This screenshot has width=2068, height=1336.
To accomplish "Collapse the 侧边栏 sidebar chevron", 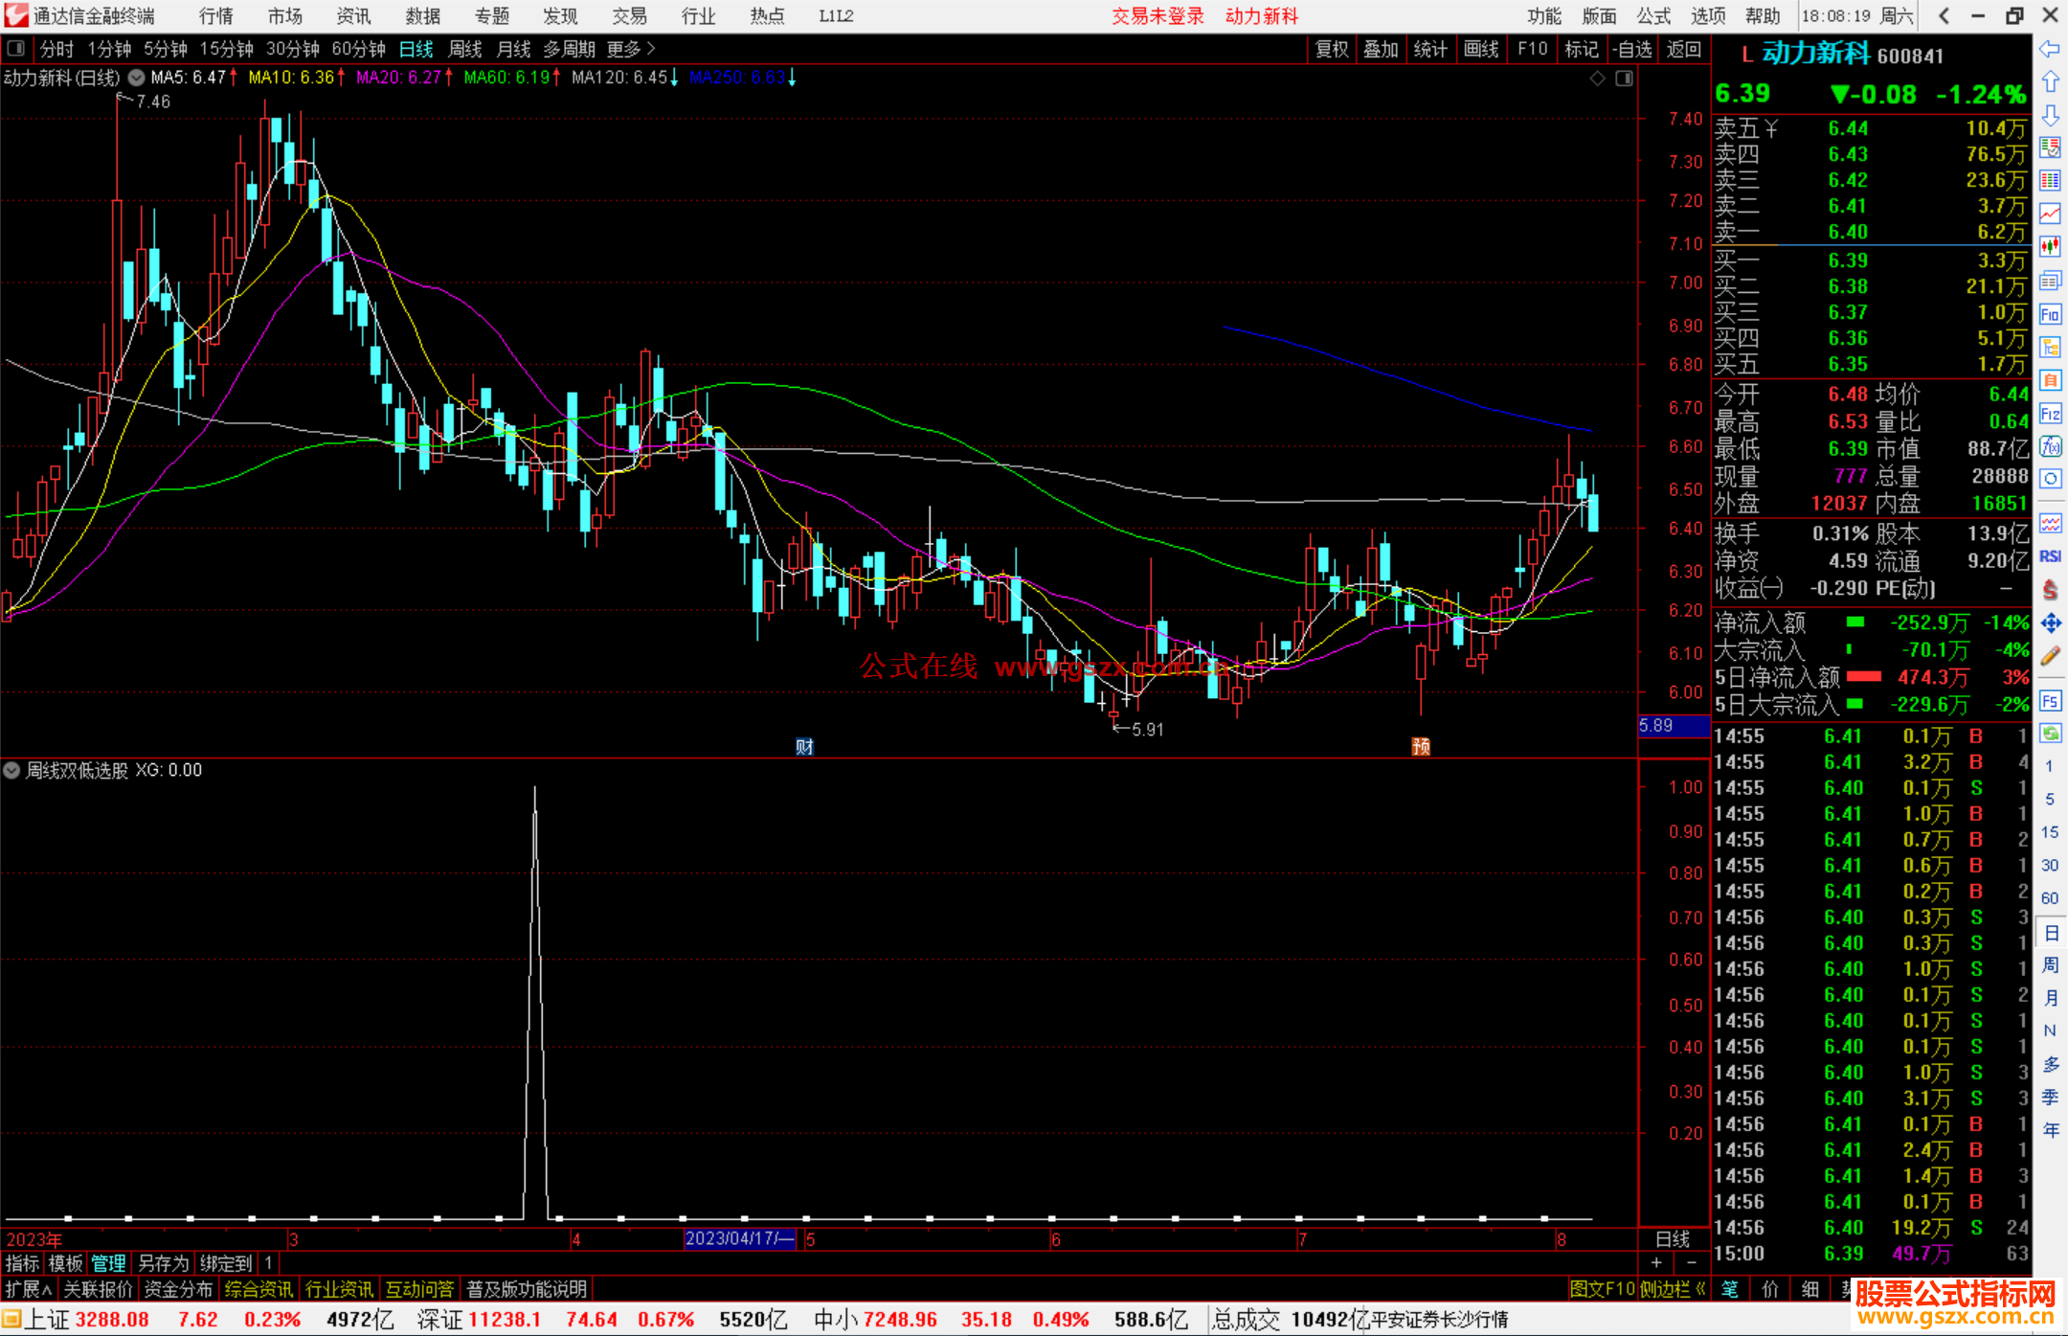I will [1700, 1289].
